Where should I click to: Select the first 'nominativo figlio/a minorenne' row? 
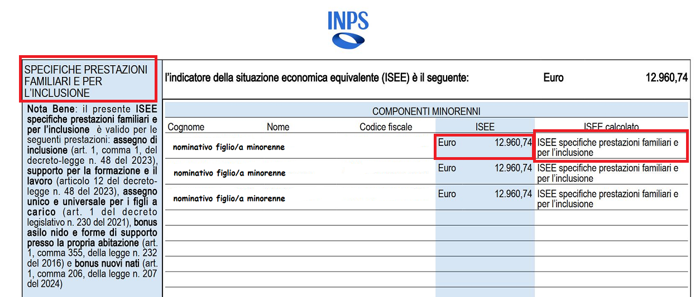pos(229,147)
